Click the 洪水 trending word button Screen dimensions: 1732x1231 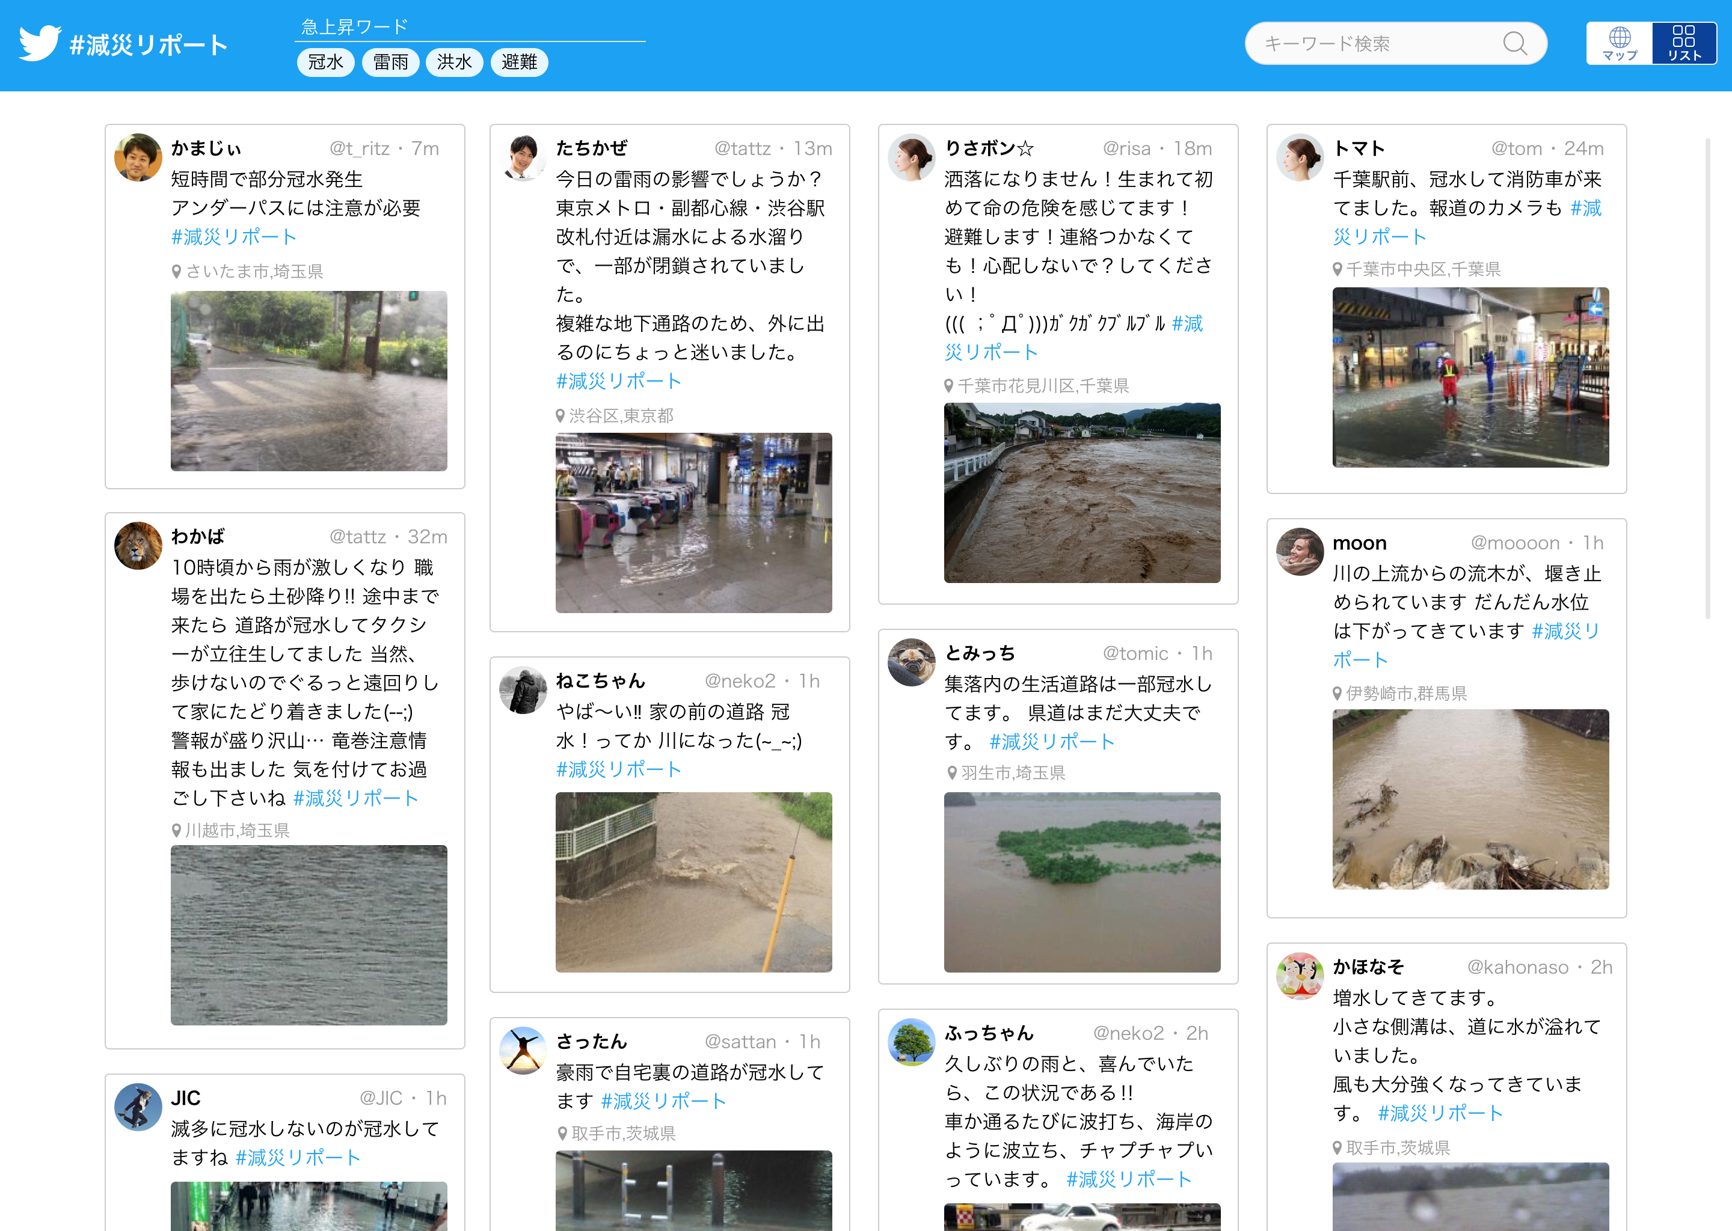(x=454, y=62)
